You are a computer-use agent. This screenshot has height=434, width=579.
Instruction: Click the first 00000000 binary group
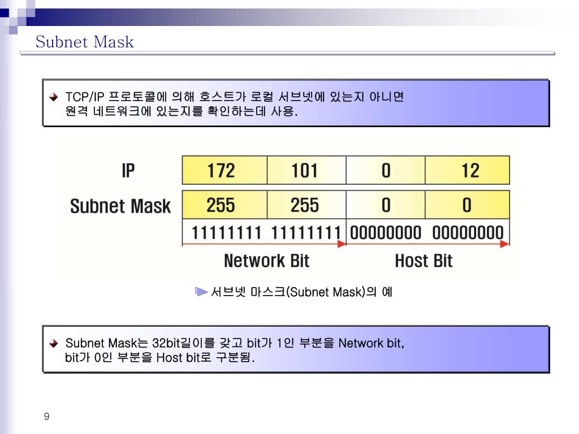click(386, 233)
